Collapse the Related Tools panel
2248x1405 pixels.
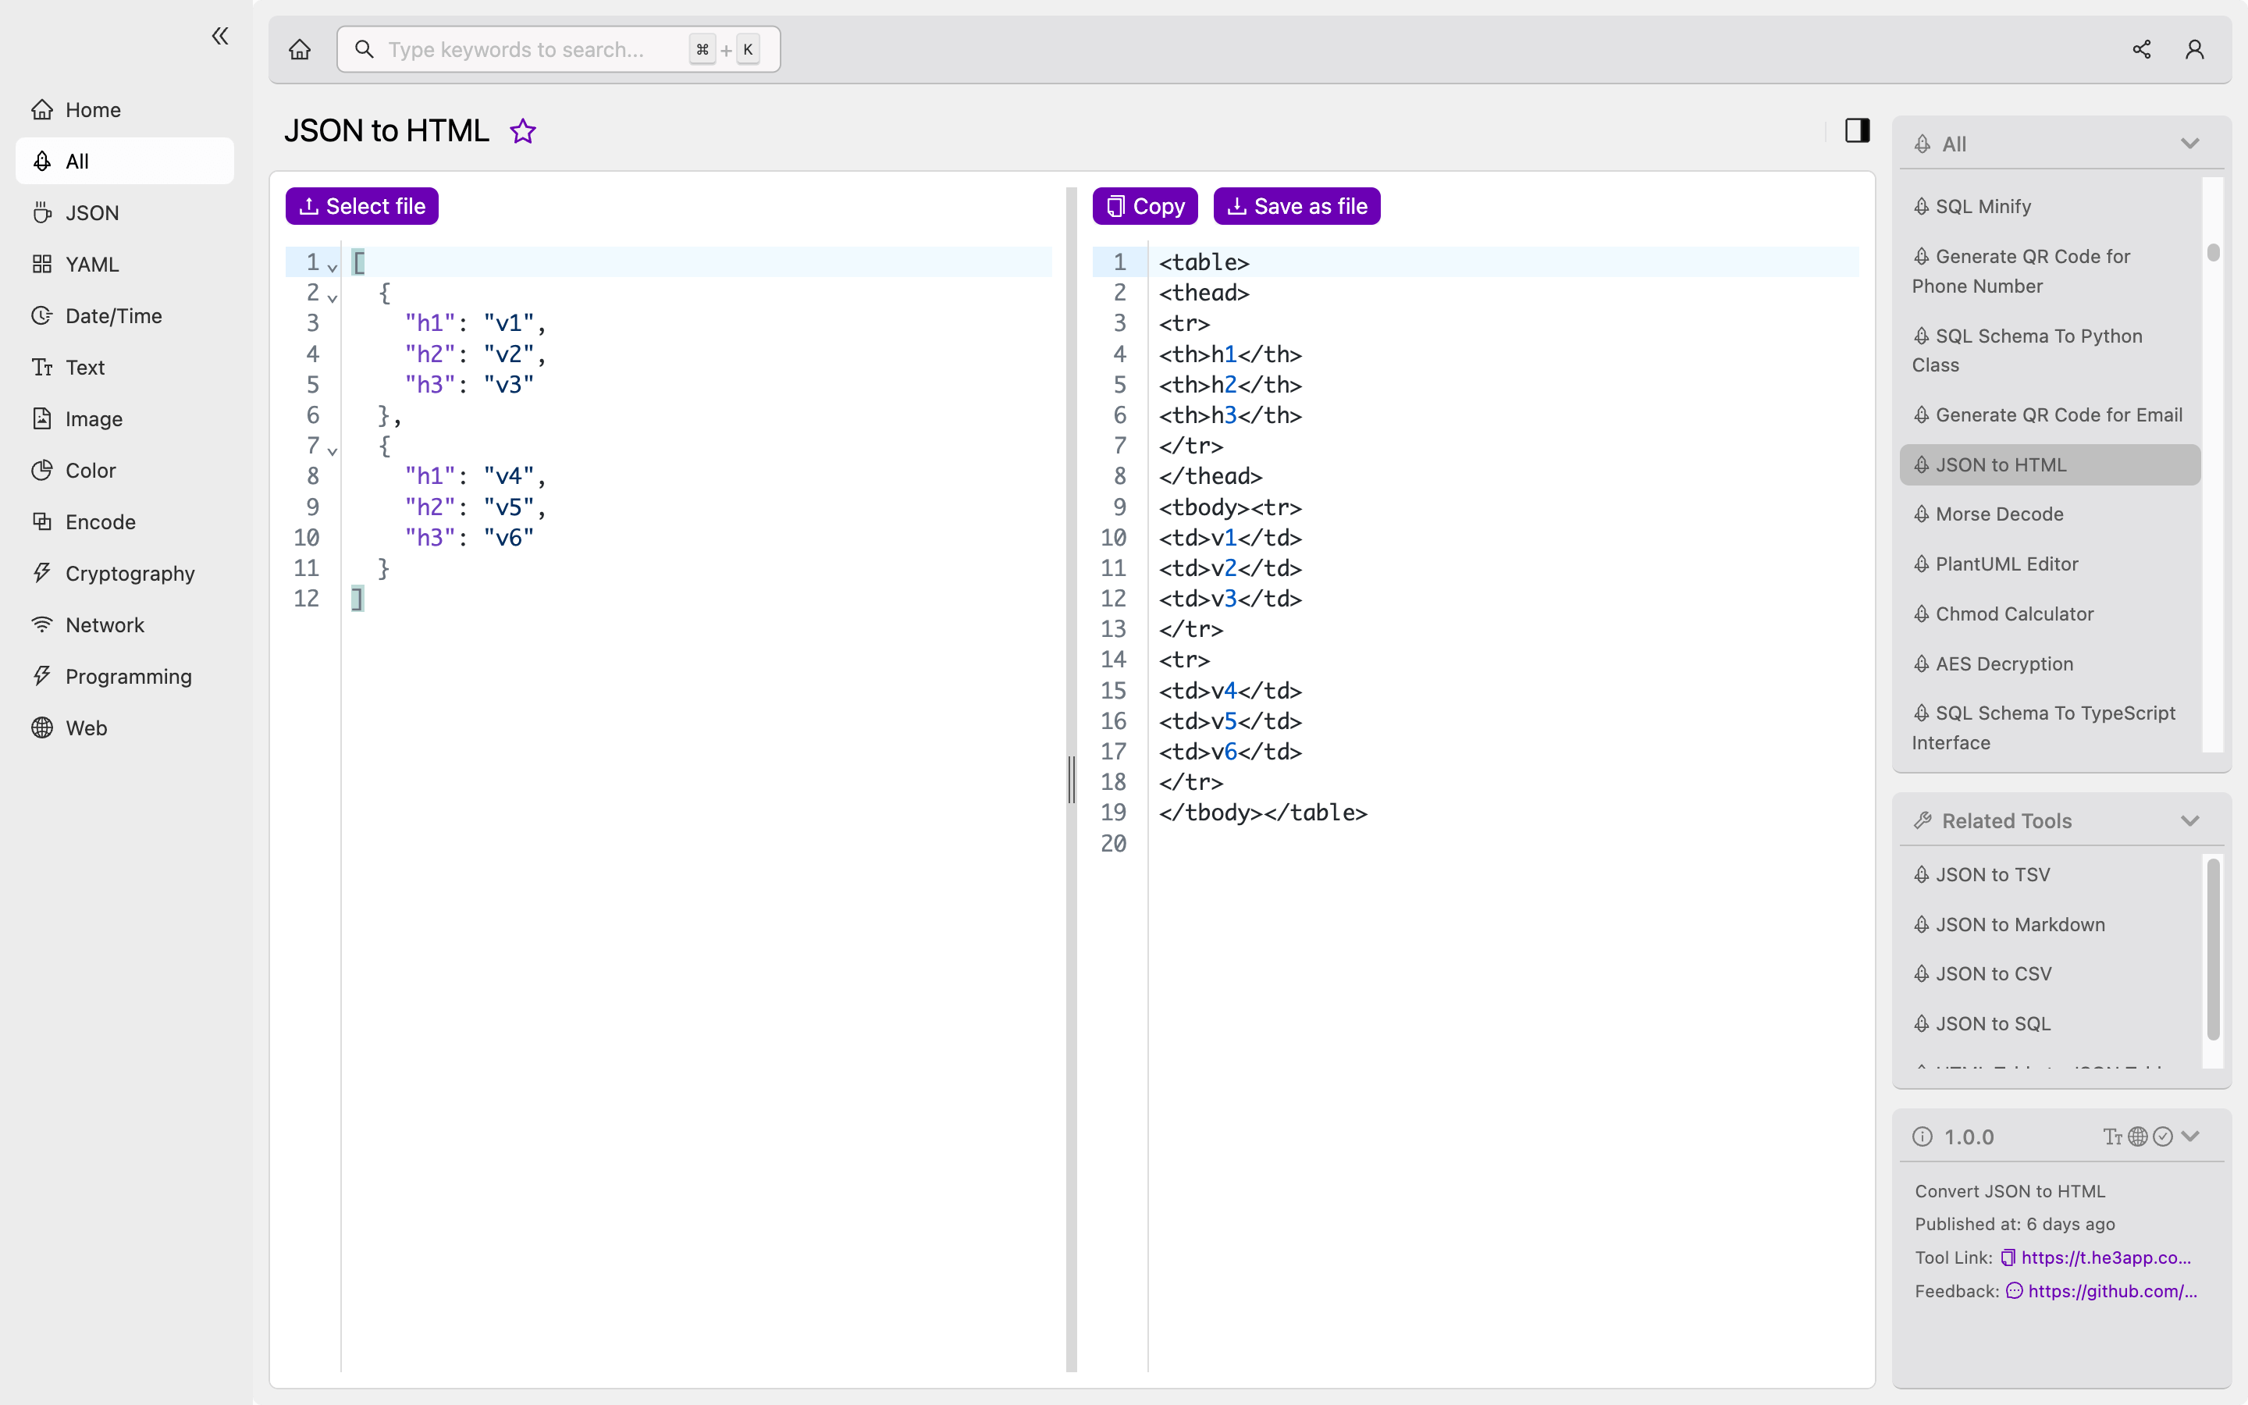pyautogui.click(x=2189, y=820)
